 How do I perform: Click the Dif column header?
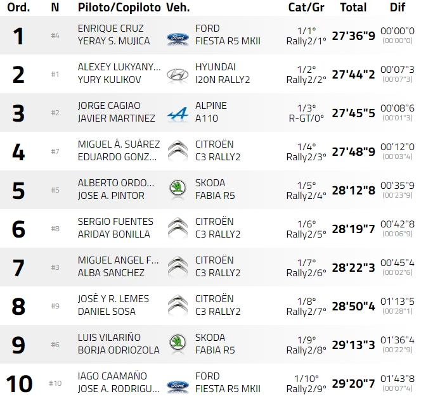point(398,8)
